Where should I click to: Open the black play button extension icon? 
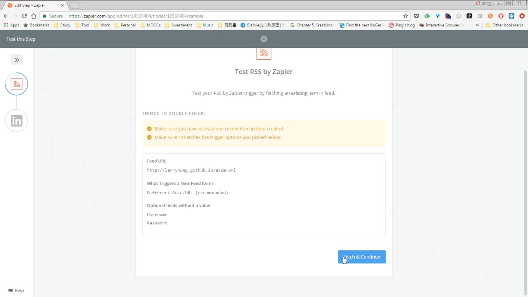(x=469, y=16)
